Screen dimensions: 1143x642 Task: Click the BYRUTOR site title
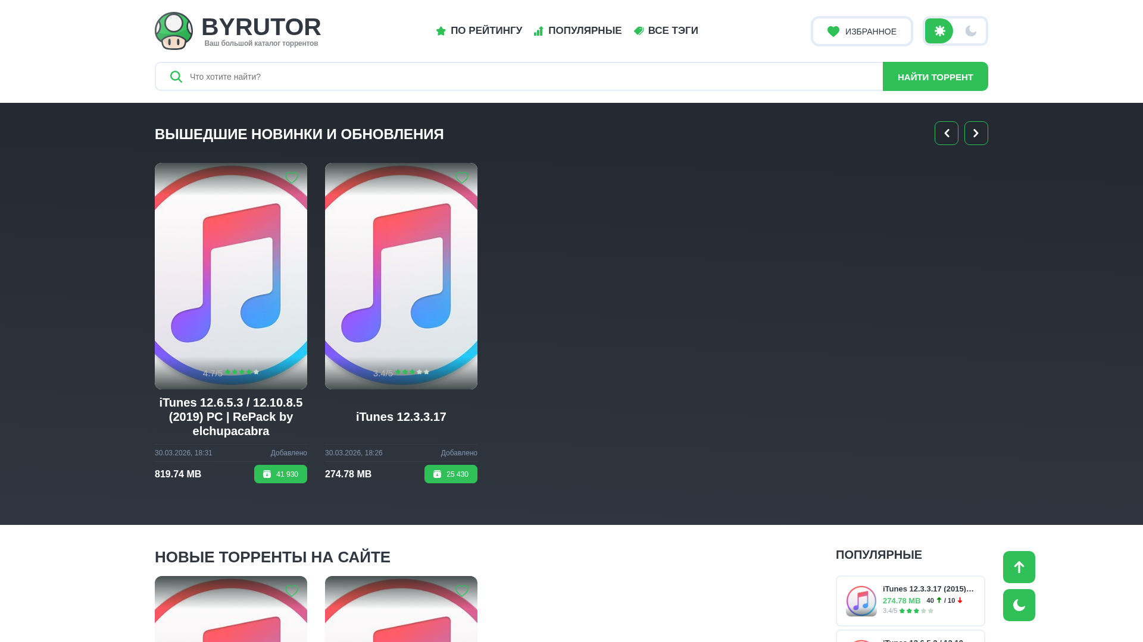coord(261,27)
